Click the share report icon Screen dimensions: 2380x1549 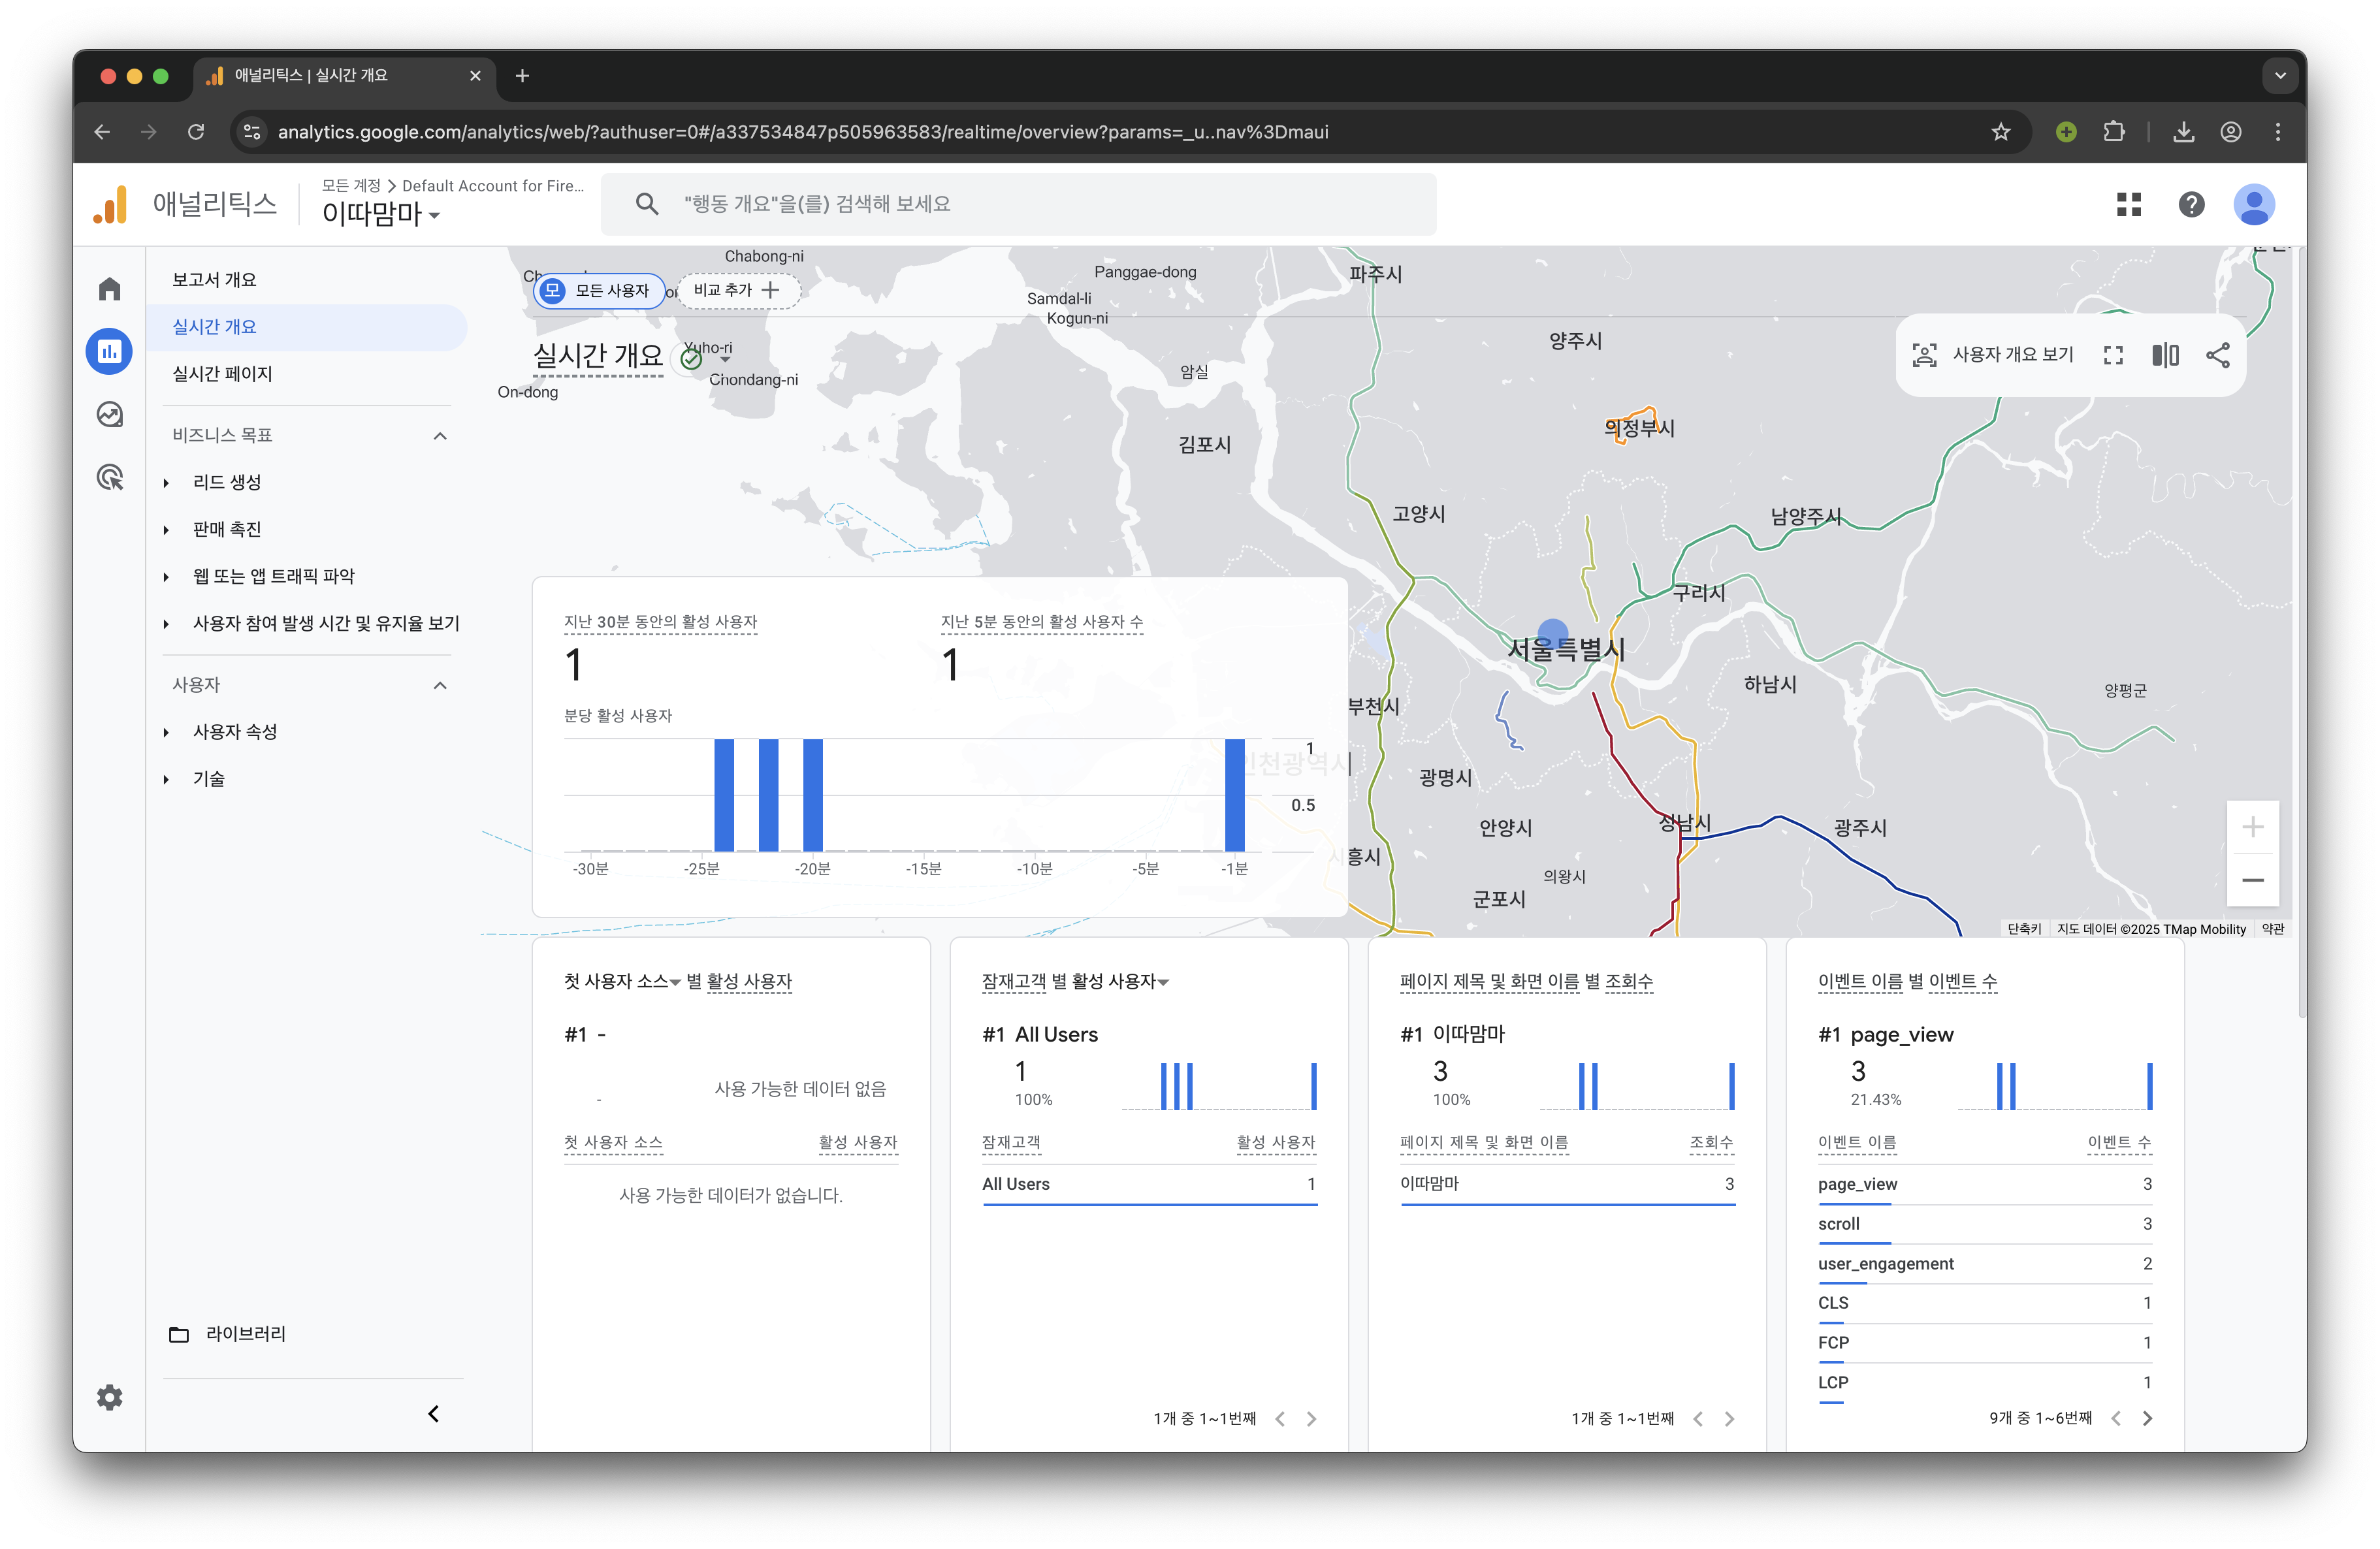click(2217, 355)
